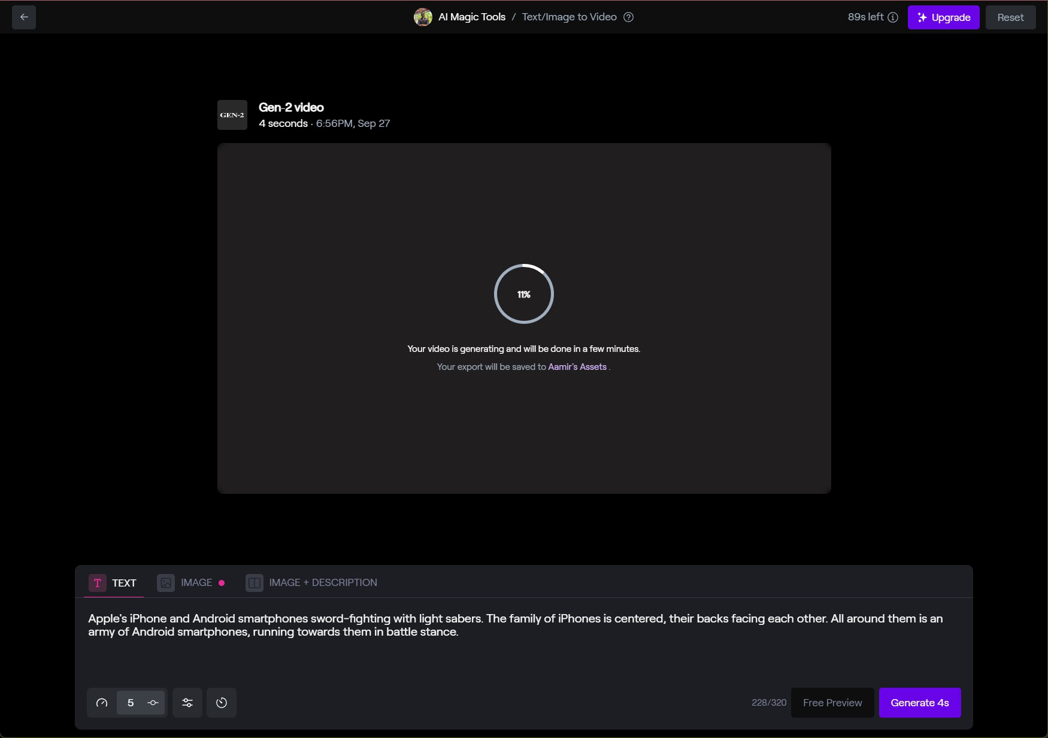Click the back arrow button
Viewport: 1048px width, 738px height.
(x=24, y=17)
